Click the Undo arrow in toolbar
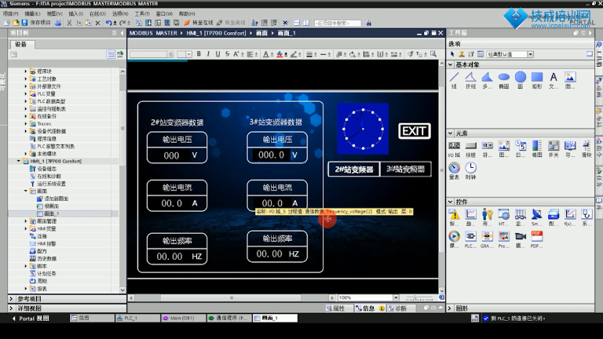The image size is (603, 339). pyautogui.click(x=109, y=23)
